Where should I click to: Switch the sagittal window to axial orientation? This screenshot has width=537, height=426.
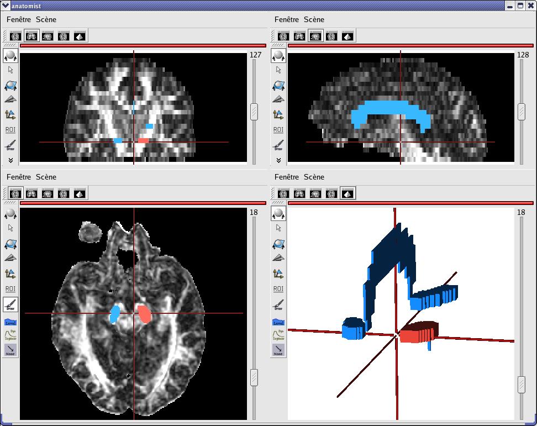(x=283, y=36)
